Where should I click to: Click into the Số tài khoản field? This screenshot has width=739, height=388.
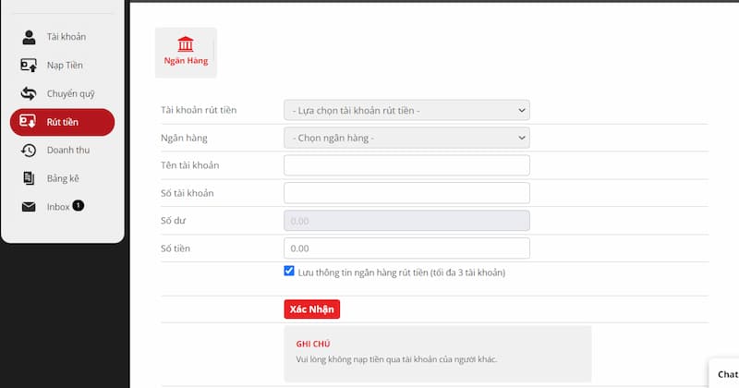click(x=406, y=193)
